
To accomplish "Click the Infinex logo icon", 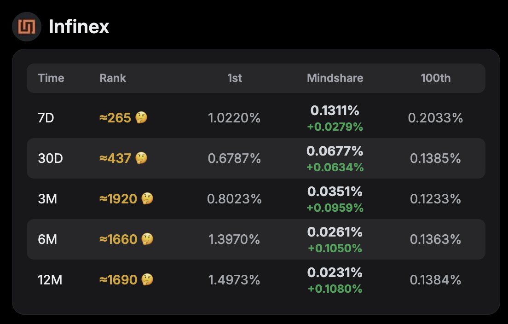I will click(x=27, y=27).
